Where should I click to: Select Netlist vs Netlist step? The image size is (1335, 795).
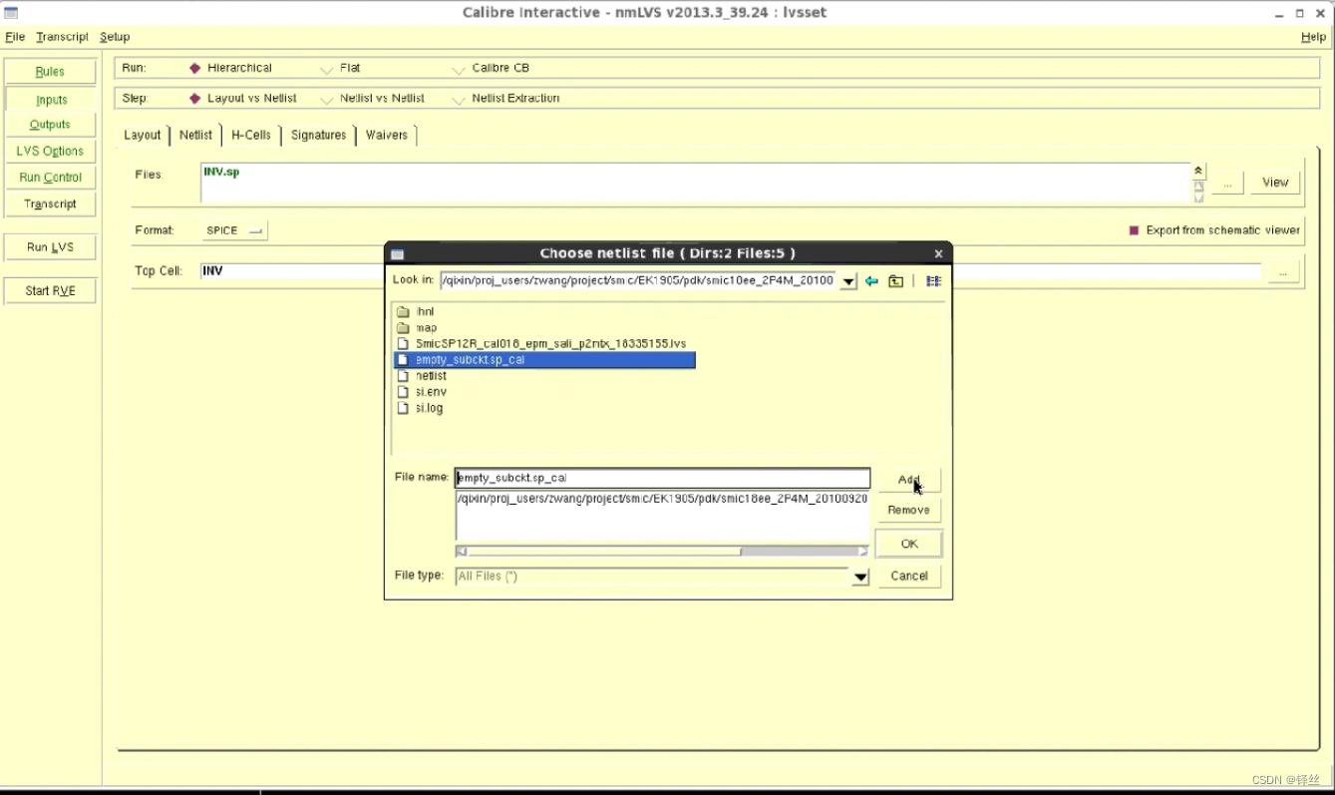(x=372, y=98)
